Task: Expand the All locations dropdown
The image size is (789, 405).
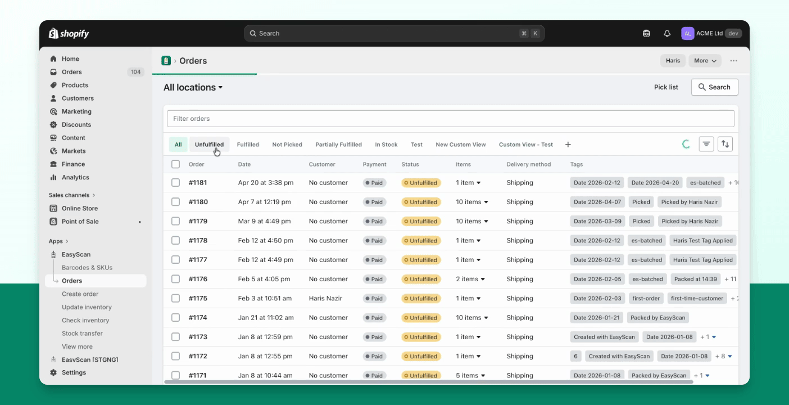Action: 193,87
